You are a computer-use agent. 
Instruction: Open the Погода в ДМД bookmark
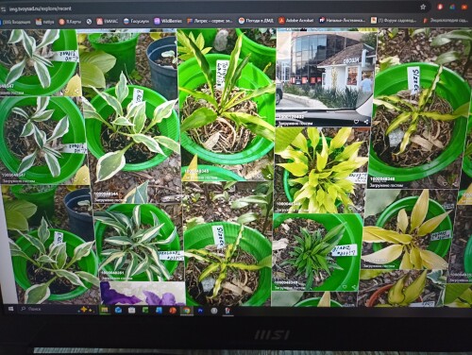pyautogui.click(x=256, y=21)
